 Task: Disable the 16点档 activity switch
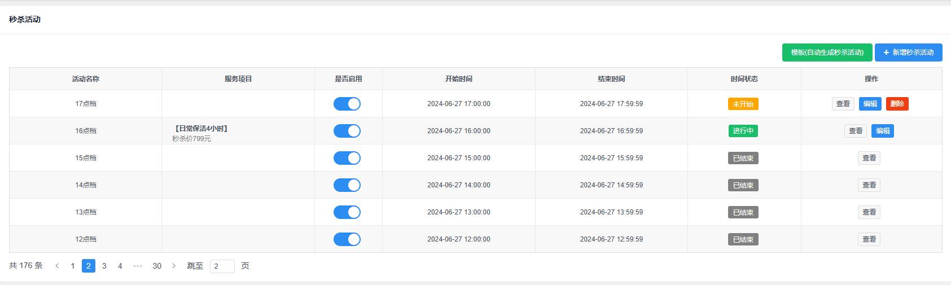click(x=347, y=131)
